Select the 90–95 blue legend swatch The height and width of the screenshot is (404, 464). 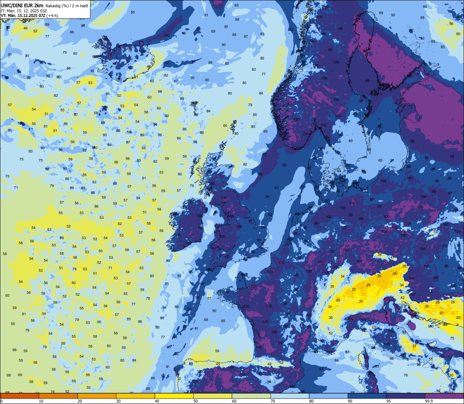367,396
